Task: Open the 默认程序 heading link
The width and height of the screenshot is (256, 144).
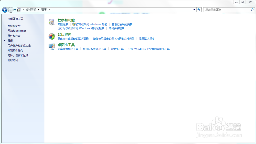Action: [65, 35]
